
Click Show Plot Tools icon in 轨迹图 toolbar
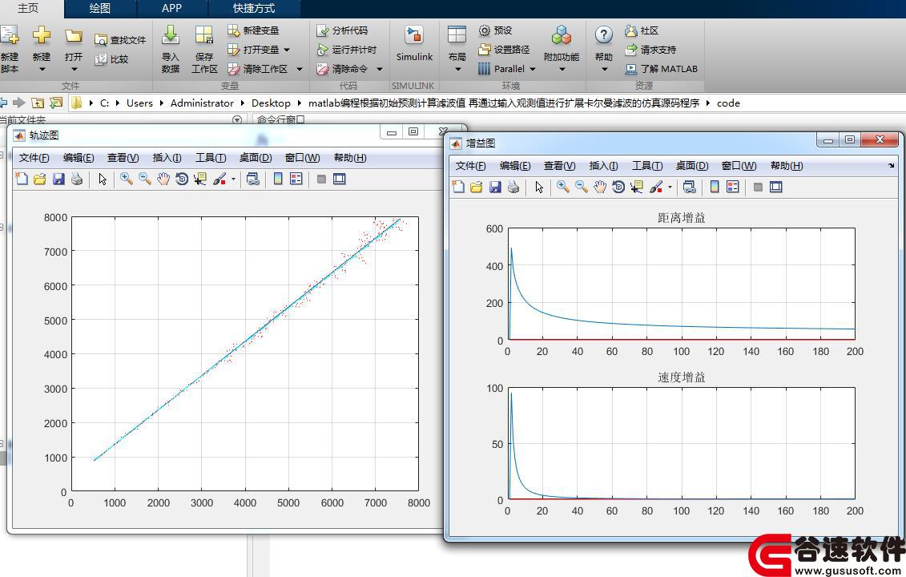click(340, 180)
